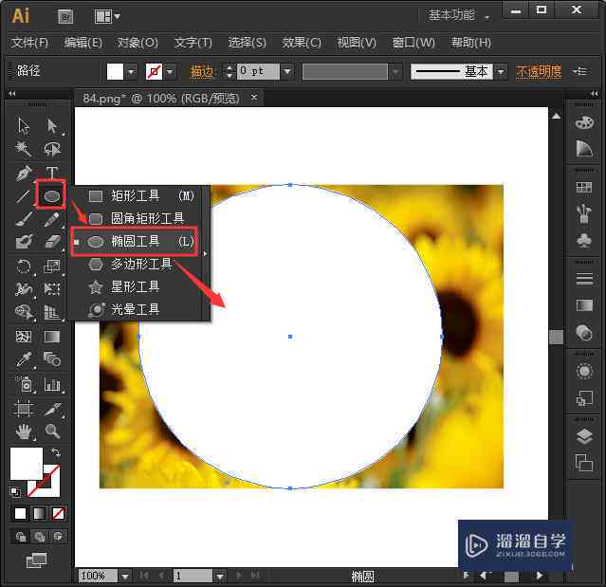606x587 pixels.
Task: Pick the Type tool
Action: (x=52, y=173)
